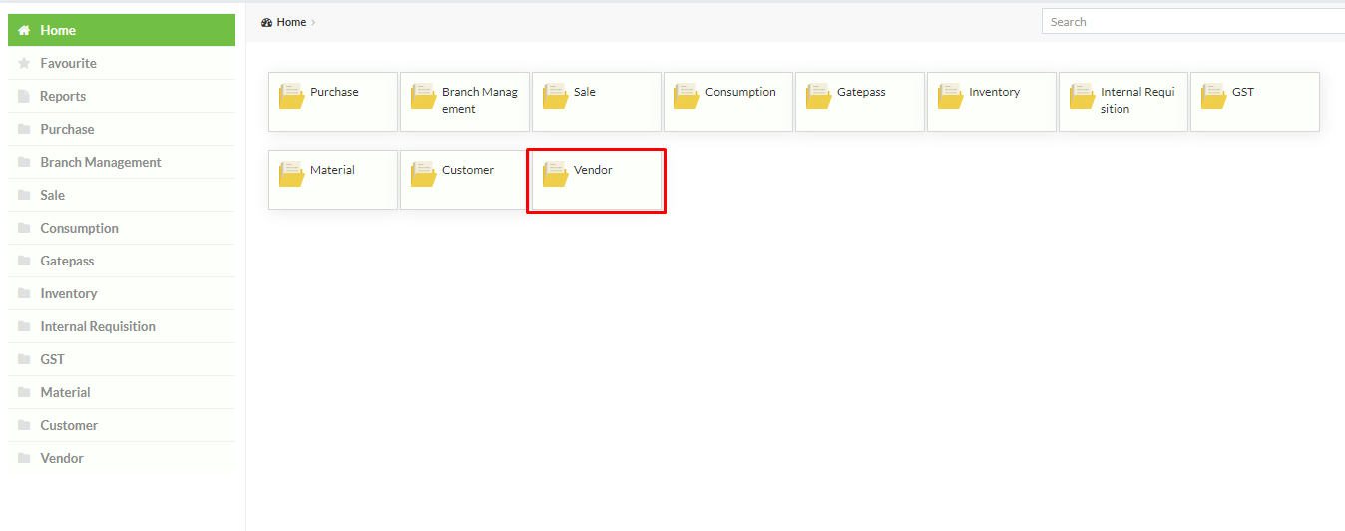Open the Sale tile label
1345x531 pixels.
click(x=585, y=92)
